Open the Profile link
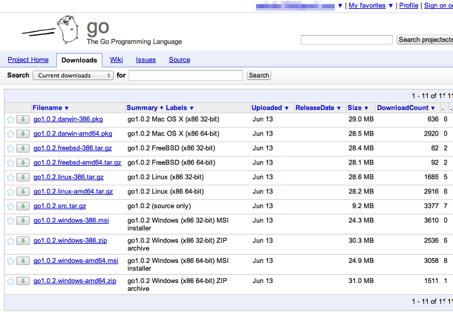The width and height of the screenshot is (453, 312). pos(408,5)
